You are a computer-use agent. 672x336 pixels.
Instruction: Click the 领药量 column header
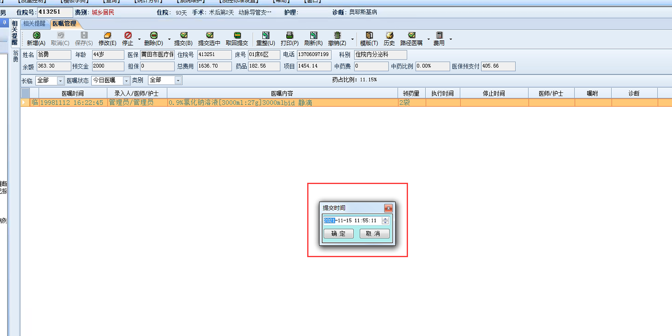click(x=412, y=93)
